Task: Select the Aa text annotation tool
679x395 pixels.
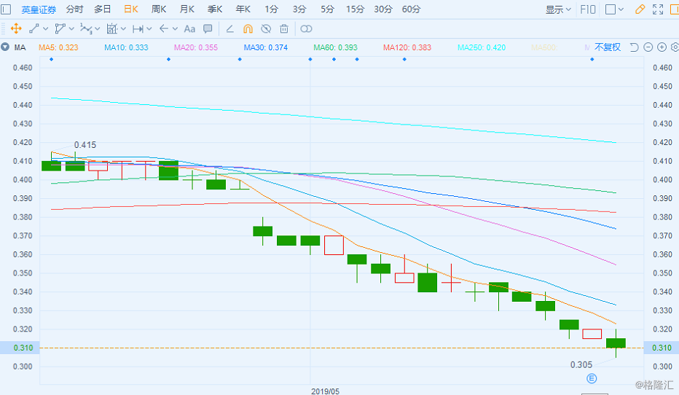Action: 189,29
